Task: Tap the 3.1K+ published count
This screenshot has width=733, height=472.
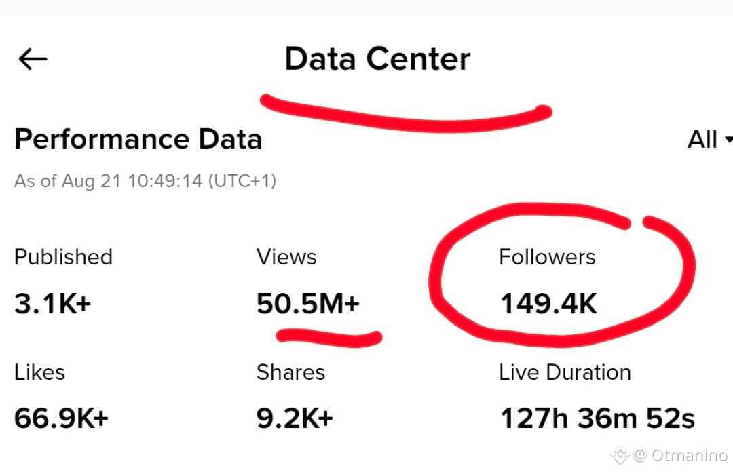Action: [x=52, y=304]
